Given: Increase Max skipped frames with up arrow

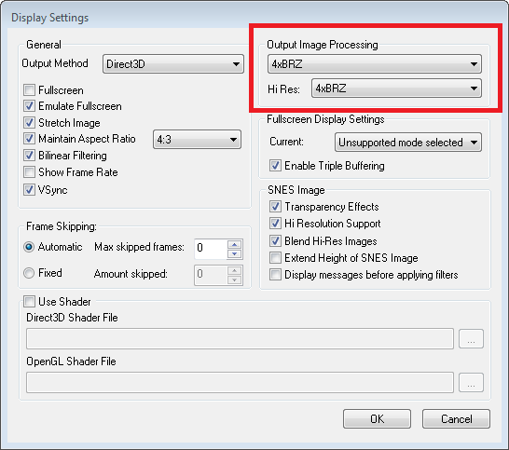Looking at the screenshot, I should point(234,244).
